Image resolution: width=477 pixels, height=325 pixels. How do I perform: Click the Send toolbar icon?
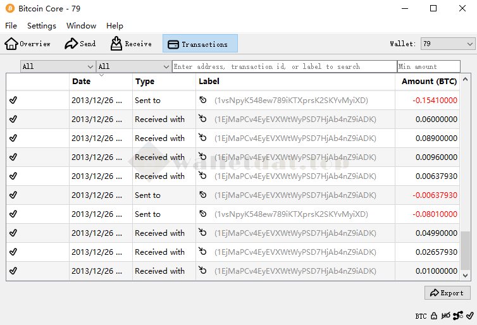click(x=80, y=44)
